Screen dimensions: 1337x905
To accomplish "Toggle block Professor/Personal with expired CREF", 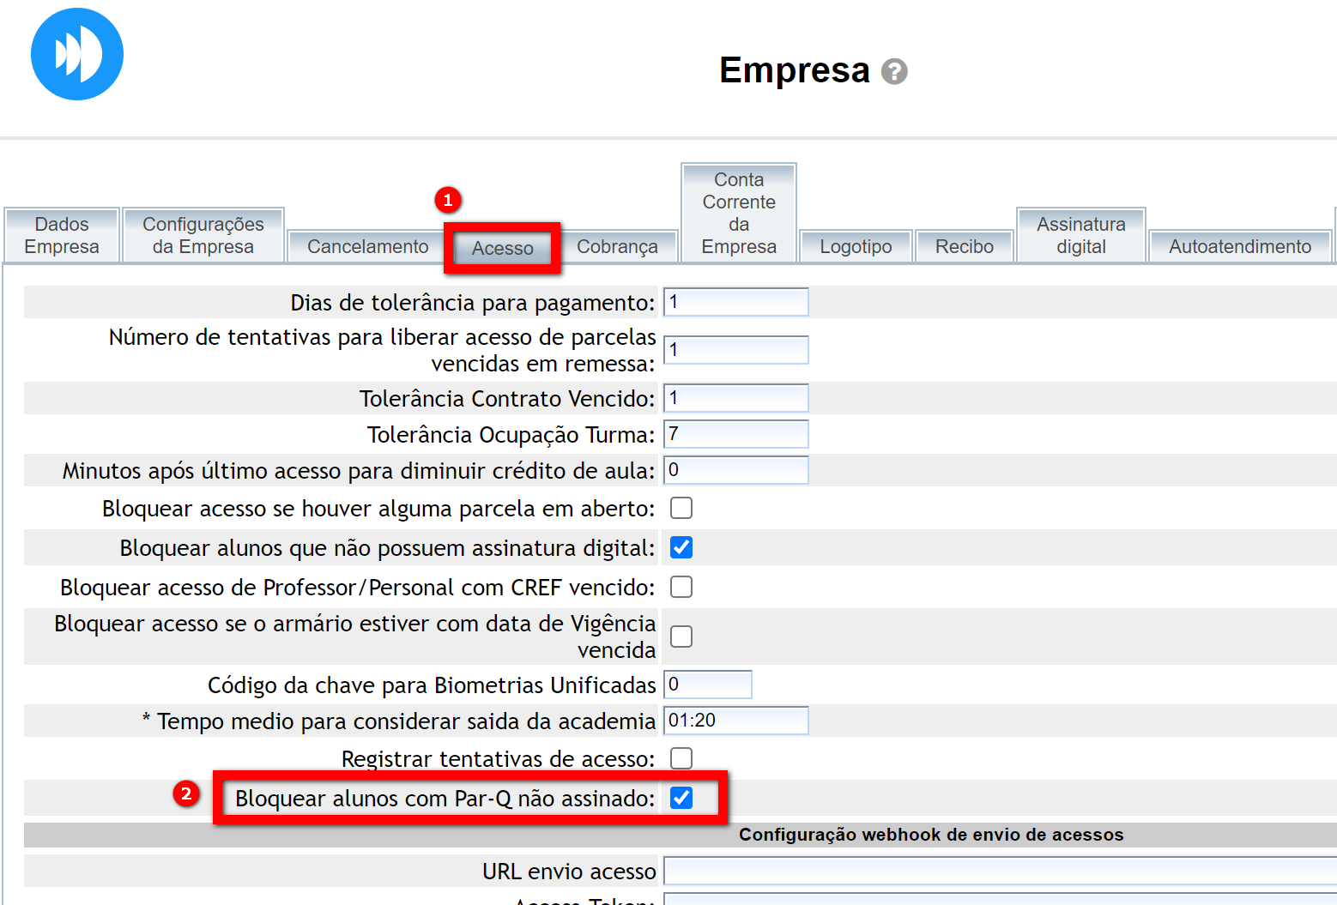I will (x=681, y=588).
